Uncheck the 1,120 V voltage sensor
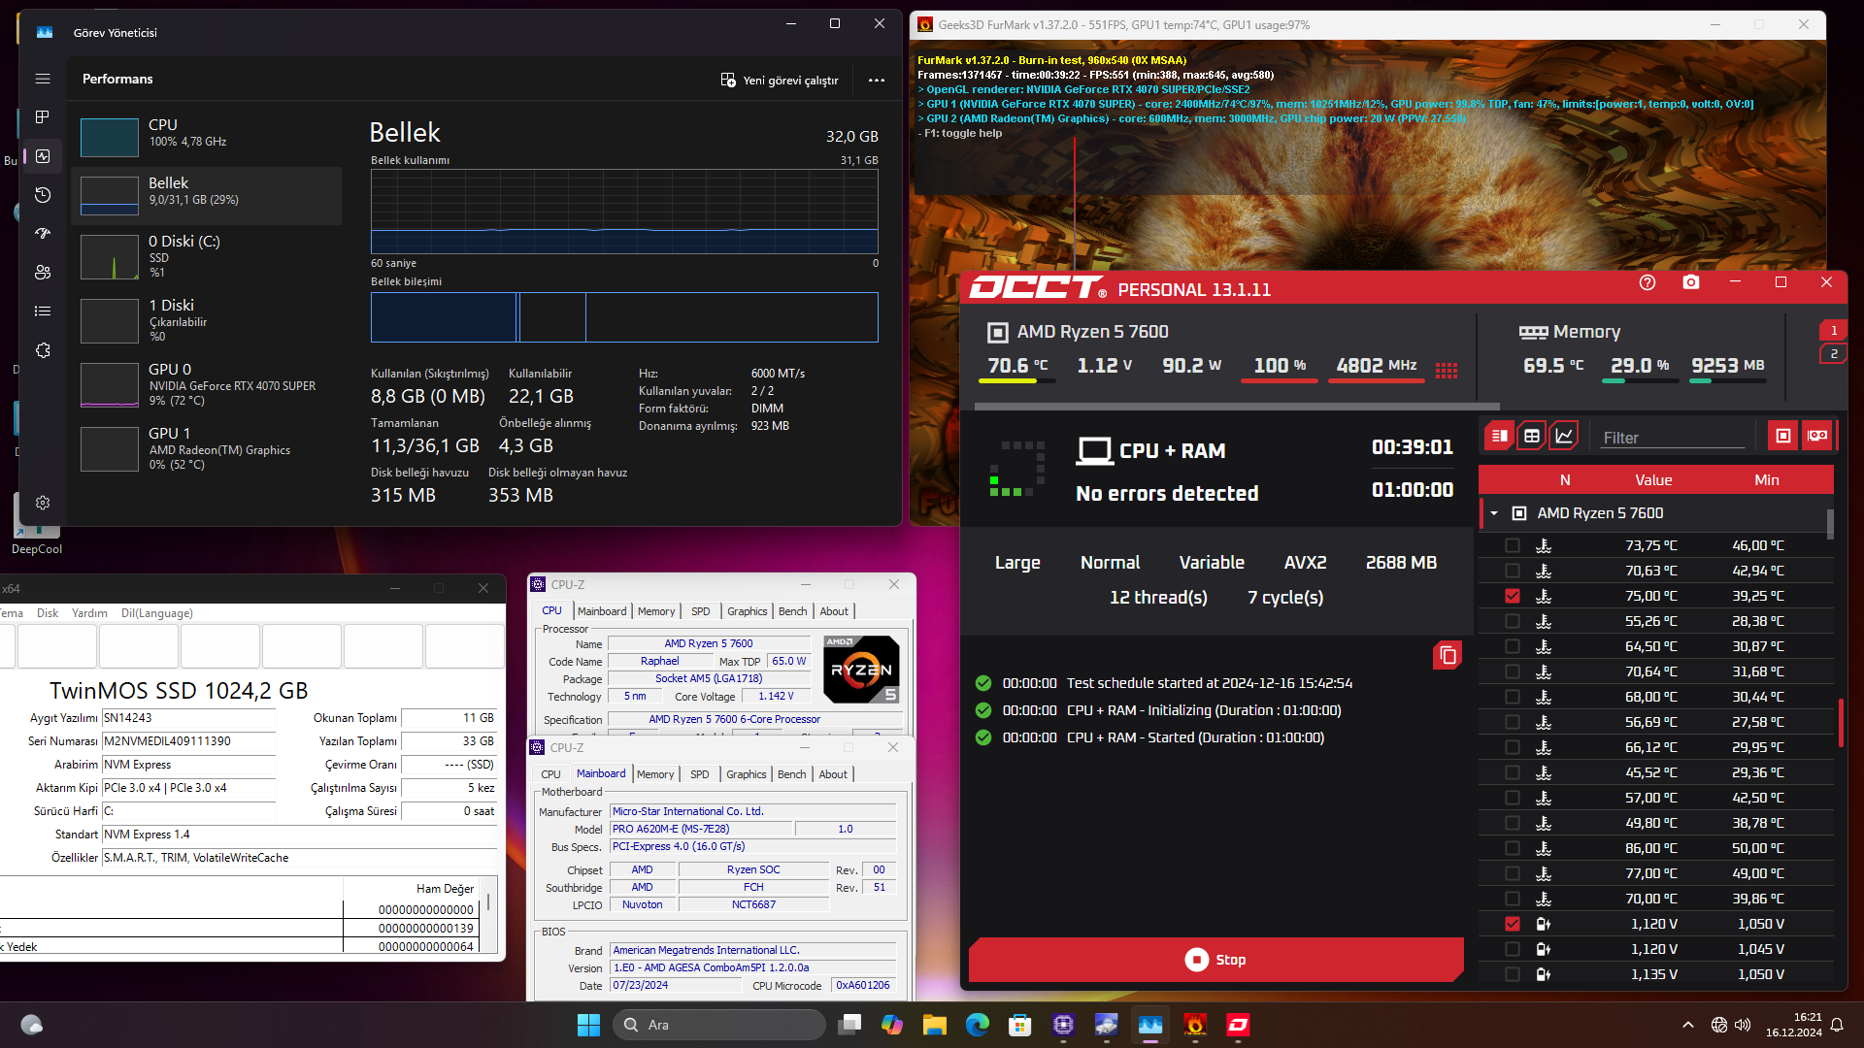 [x=1513, y=924]
